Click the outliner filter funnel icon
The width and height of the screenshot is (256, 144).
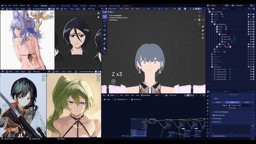(249, 9)
